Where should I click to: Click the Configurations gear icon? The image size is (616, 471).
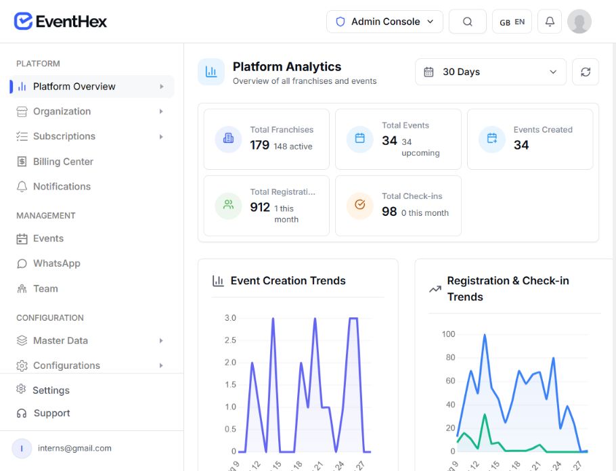tap(22, 365)
